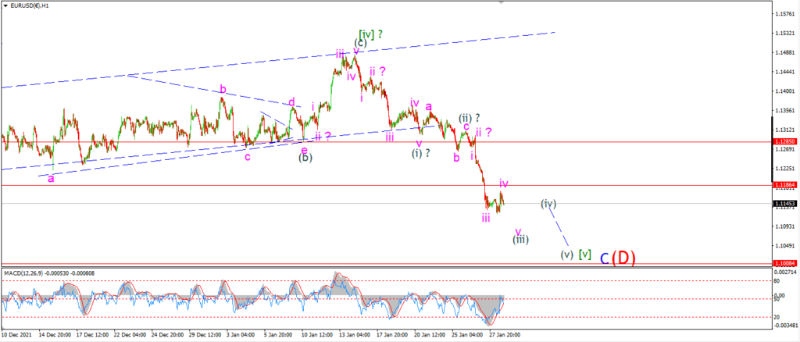Viewport: 800px width, 342px height.
Task: Click the 1.11864 red price tag
Action: pyautogui.click(x=784, y=185)
